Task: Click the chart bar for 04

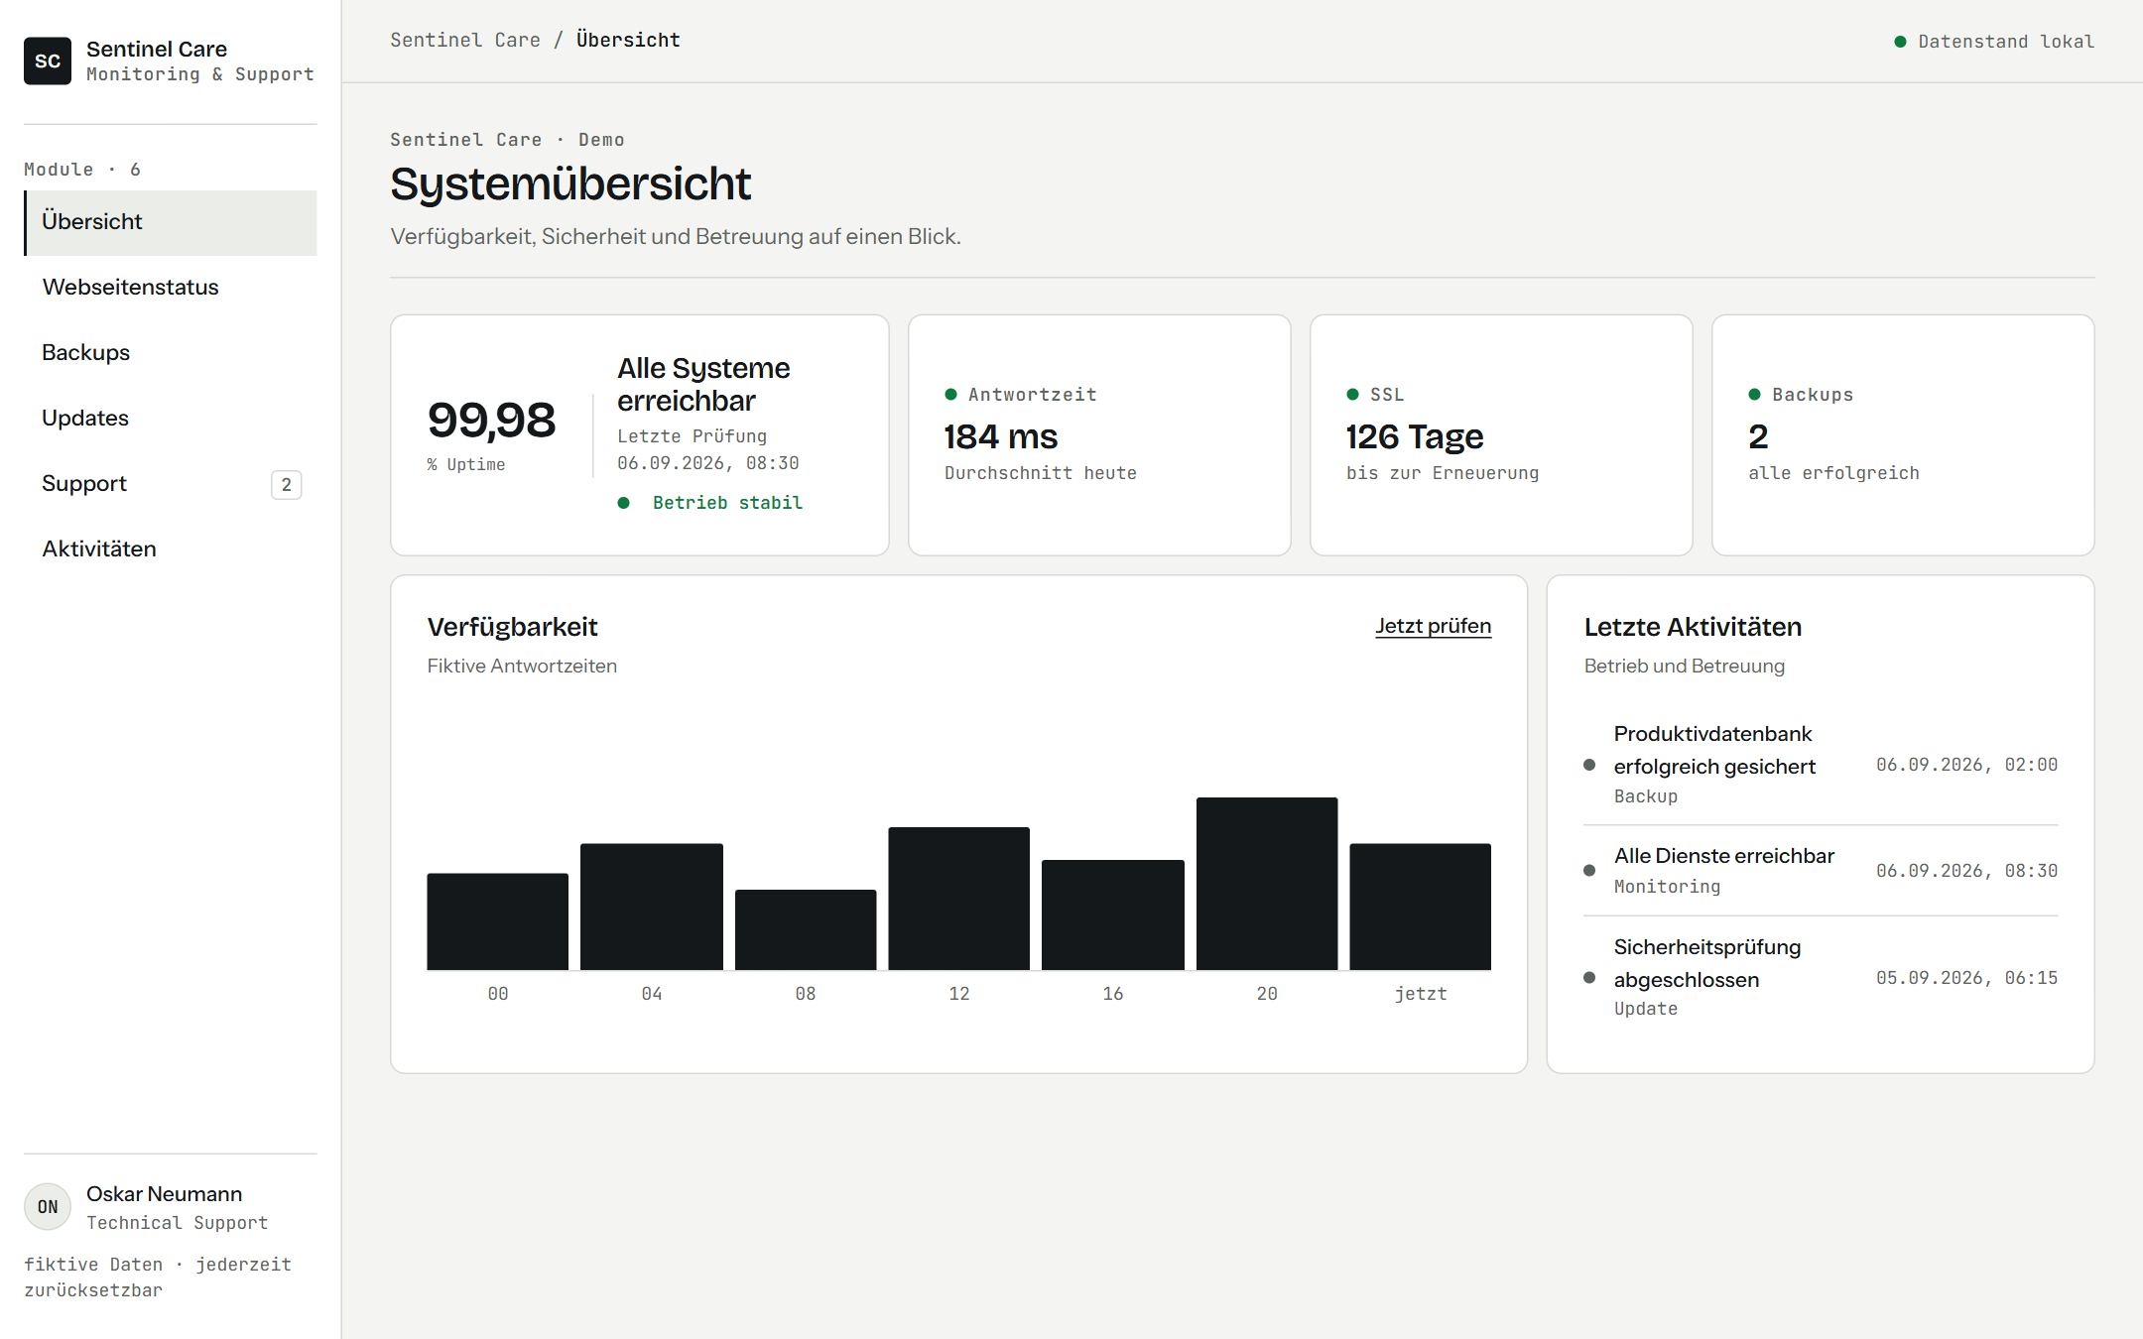Action: click(x=652, y=907)
